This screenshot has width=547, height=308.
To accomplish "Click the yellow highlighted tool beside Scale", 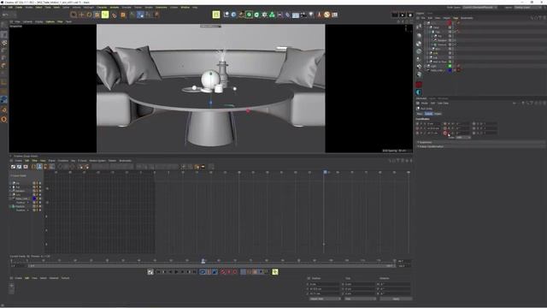I will [x=105, y=15].
